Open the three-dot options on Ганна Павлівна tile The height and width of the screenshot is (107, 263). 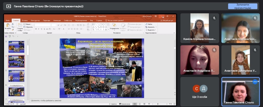(255, 82)
